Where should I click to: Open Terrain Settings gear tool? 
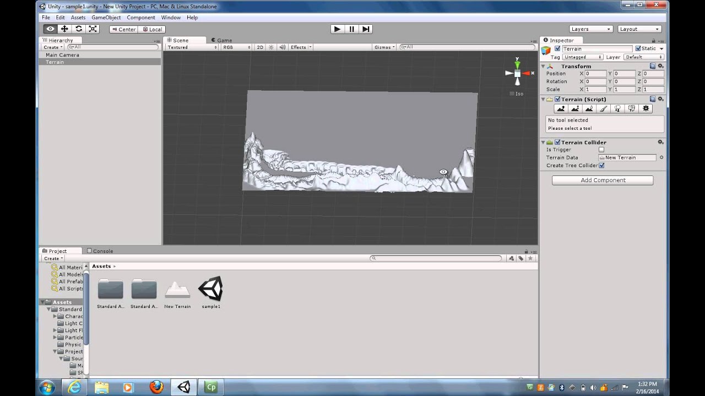646,109
